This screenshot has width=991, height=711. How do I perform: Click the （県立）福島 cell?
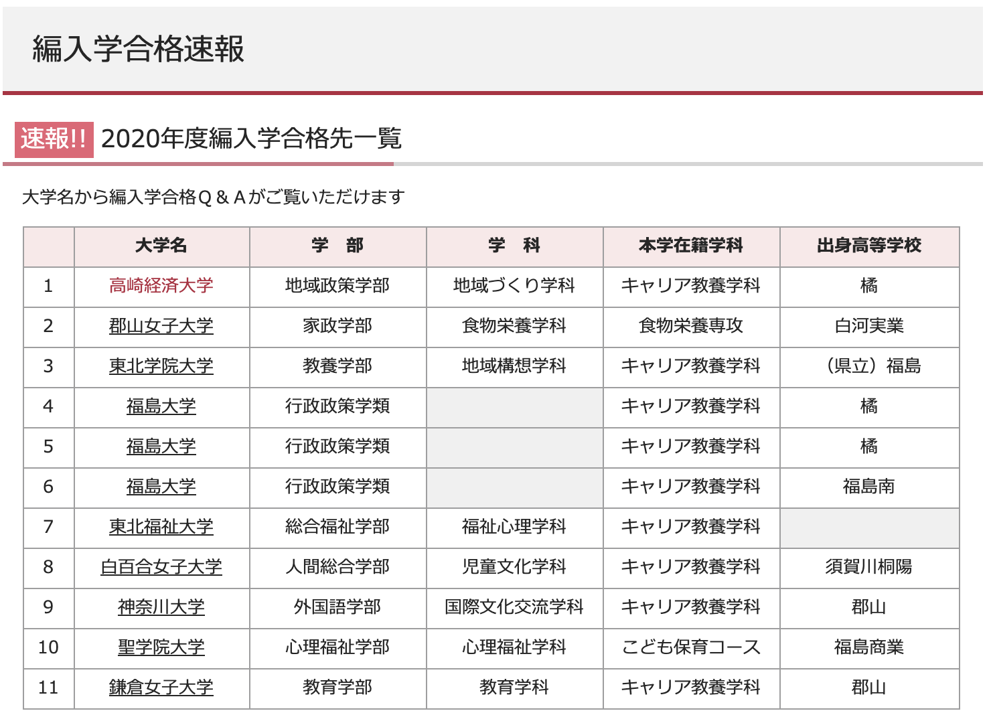869,366
